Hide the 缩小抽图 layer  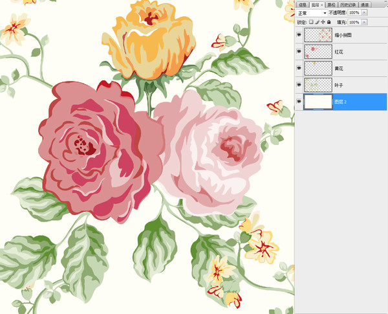tap(299, 35)
